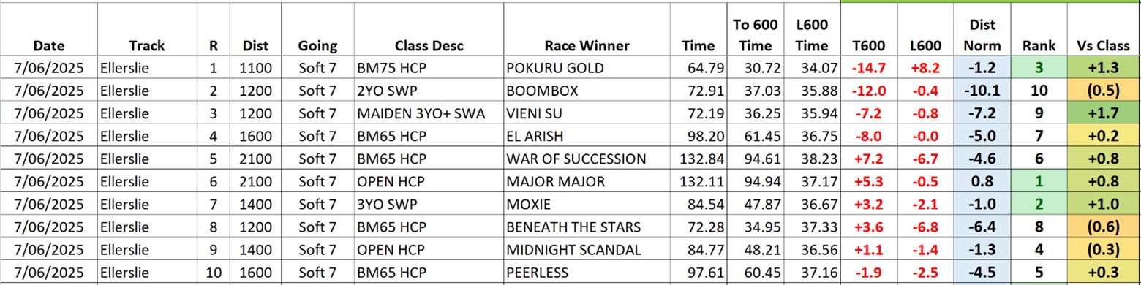Viewport: 1141px width, 285px height.
Task: Click the time cell 132.84
Action: [698, 159]
